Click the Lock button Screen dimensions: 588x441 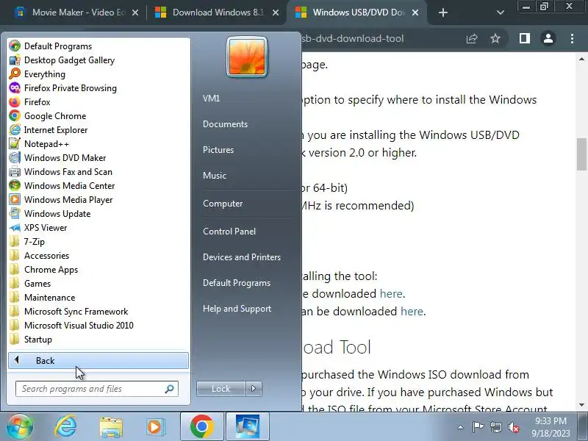tap(221, 389)
